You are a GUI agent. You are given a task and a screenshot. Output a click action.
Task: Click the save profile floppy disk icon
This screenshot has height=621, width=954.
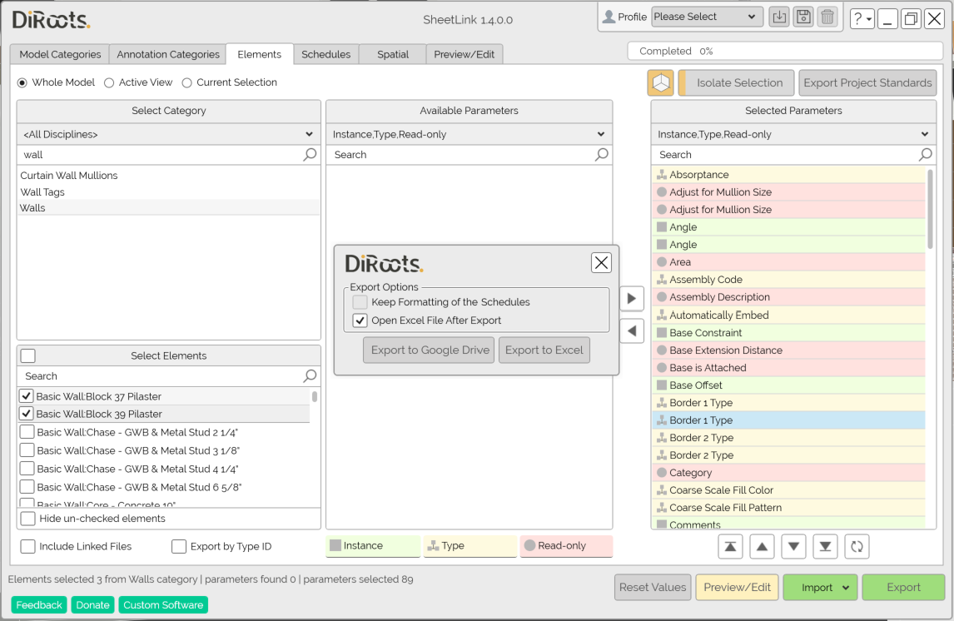pyautogui.click(x=802, y=17)
